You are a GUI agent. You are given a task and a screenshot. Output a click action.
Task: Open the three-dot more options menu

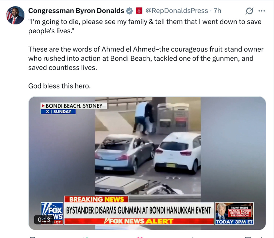tap(262, 11)
